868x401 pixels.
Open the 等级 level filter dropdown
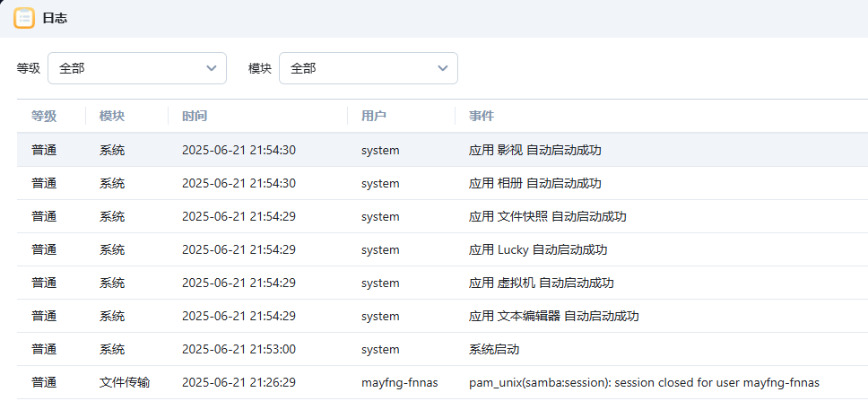click(137, 68)
